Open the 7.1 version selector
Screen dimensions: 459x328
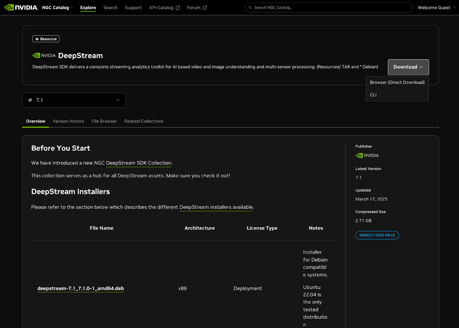pos(74,100)
